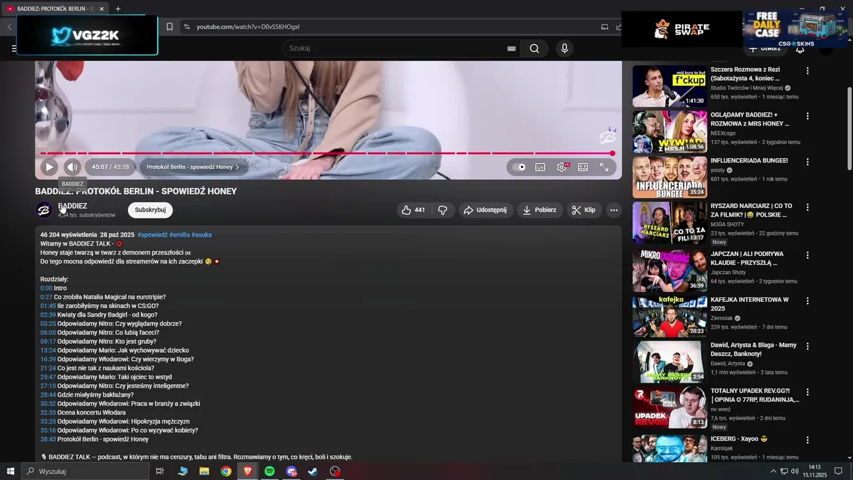
Task: Create a clip with Klip button
Action: [x=584, y=210]
